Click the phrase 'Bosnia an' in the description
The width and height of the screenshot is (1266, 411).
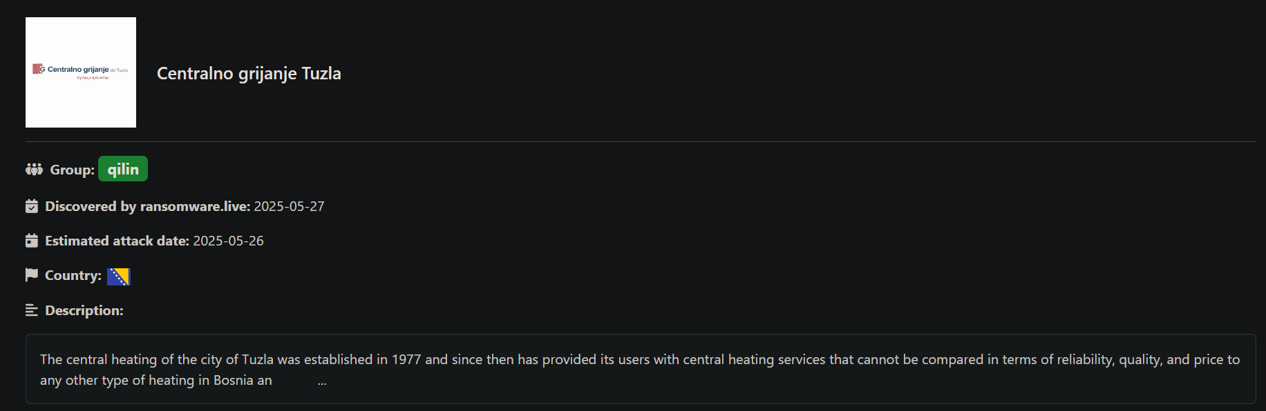point(243,380)
